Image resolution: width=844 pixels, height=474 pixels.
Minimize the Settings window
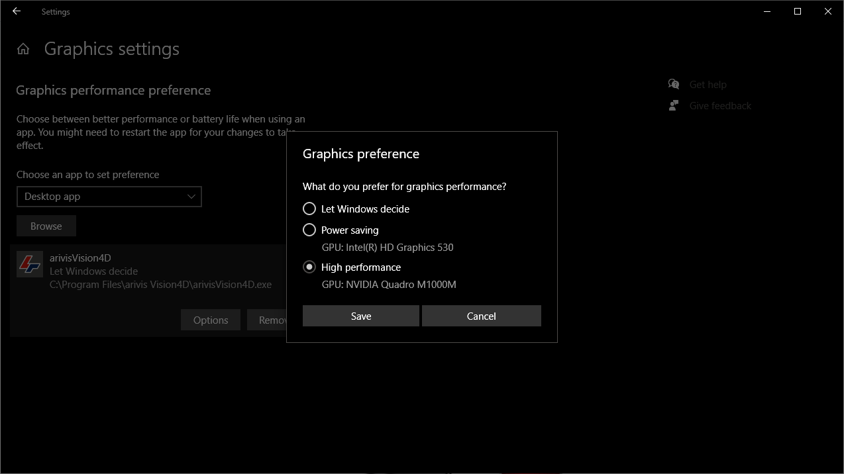click(x=767, y=11)
